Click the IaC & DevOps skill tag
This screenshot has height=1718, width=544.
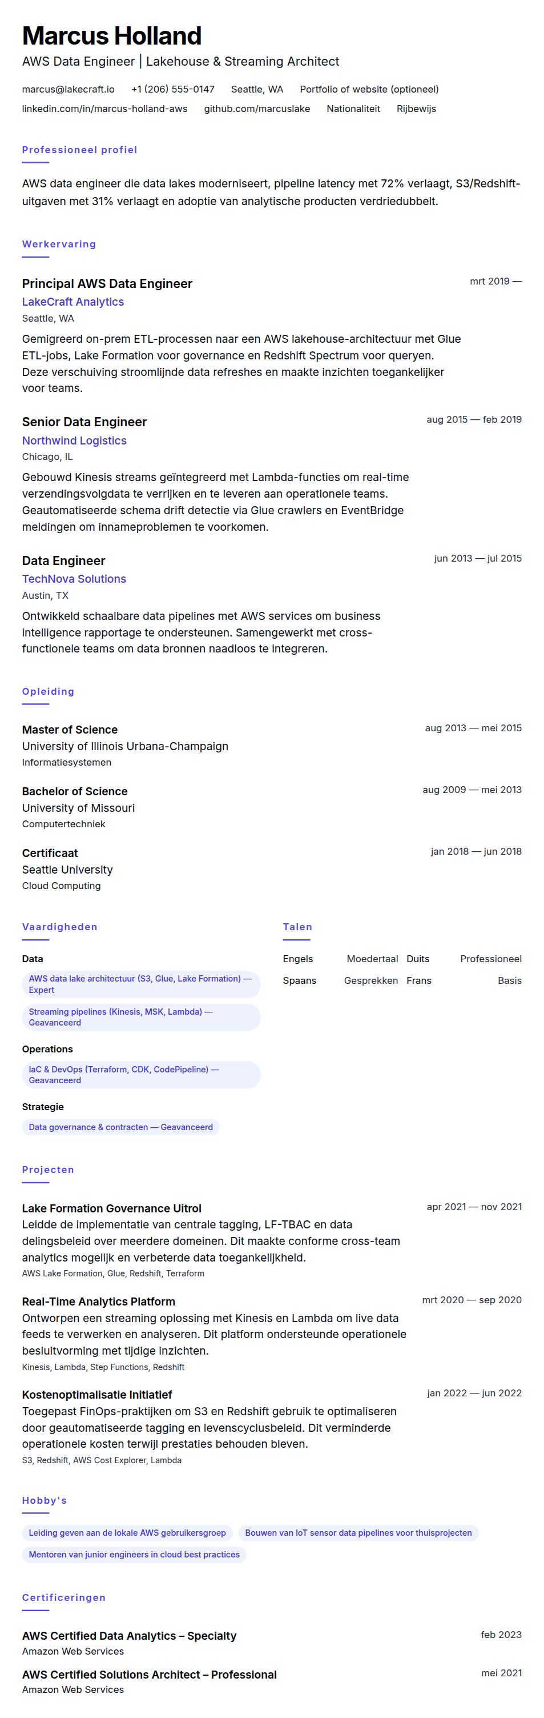click(x=142, y=1075)
